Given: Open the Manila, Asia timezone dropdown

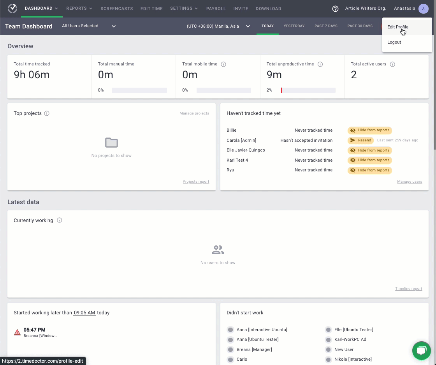Looking at the screenshot, I should [218, 26].
